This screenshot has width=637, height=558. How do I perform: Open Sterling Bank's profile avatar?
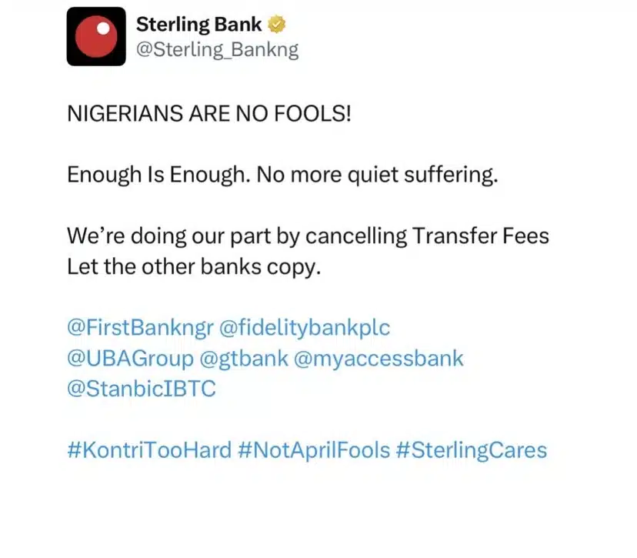point(95,36)
